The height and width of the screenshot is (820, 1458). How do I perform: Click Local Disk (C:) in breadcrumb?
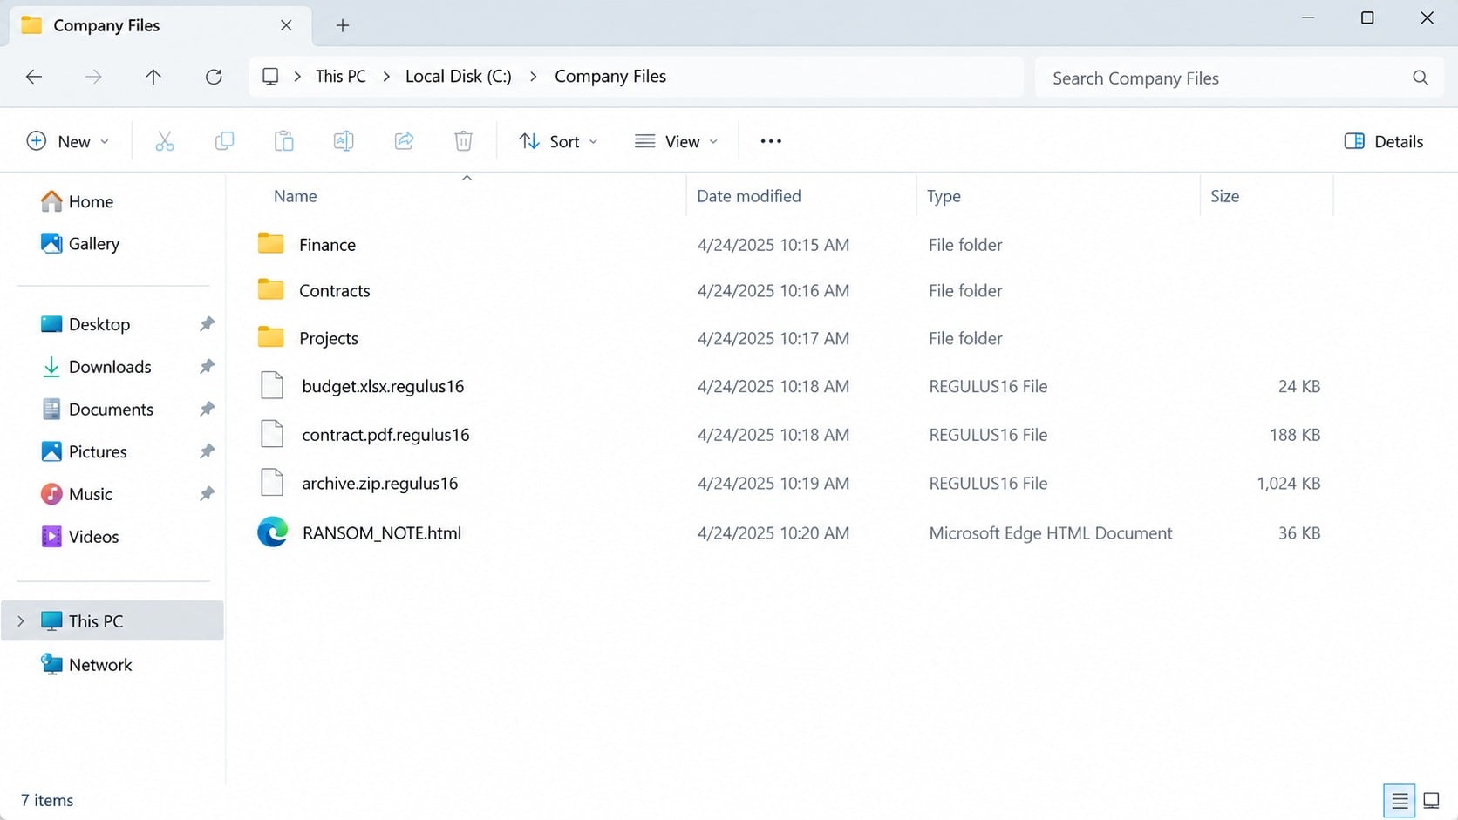[x=459, y=77]
